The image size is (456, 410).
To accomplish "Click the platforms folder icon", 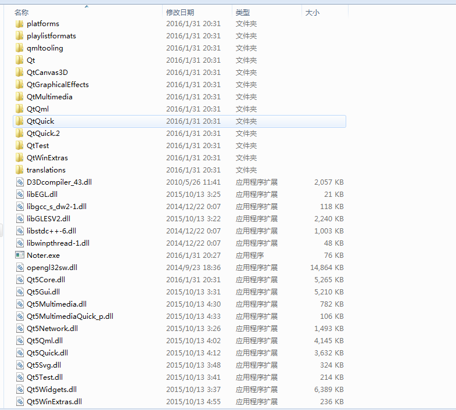I will (19, 24).
